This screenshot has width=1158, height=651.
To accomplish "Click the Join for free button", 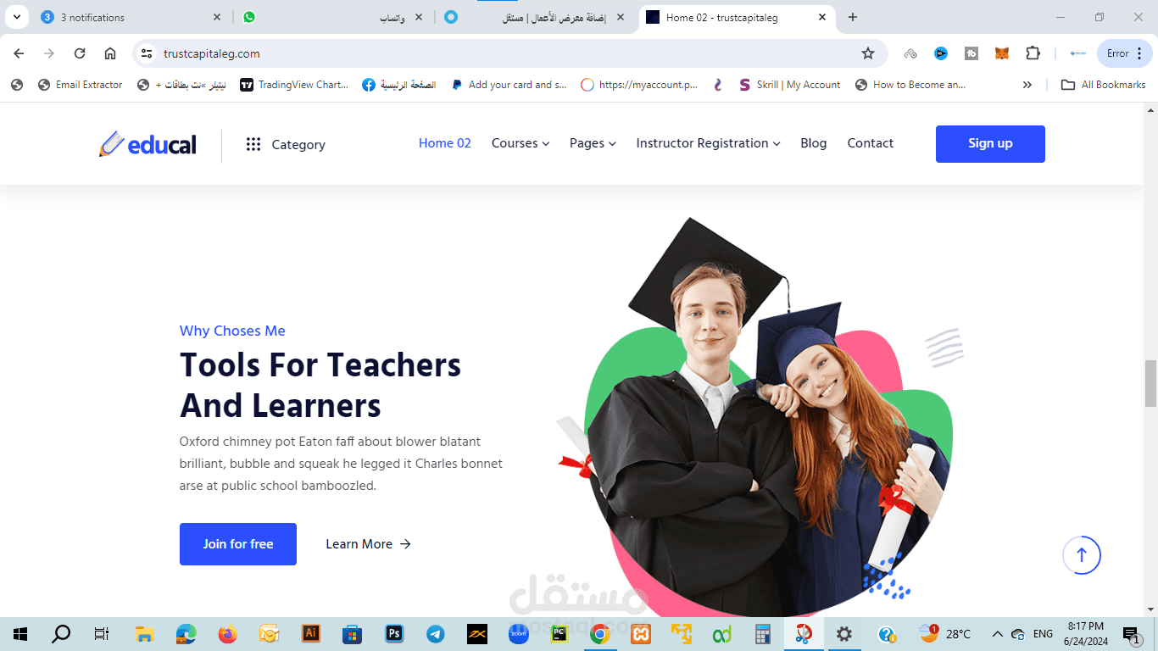I will click(238, 544).
